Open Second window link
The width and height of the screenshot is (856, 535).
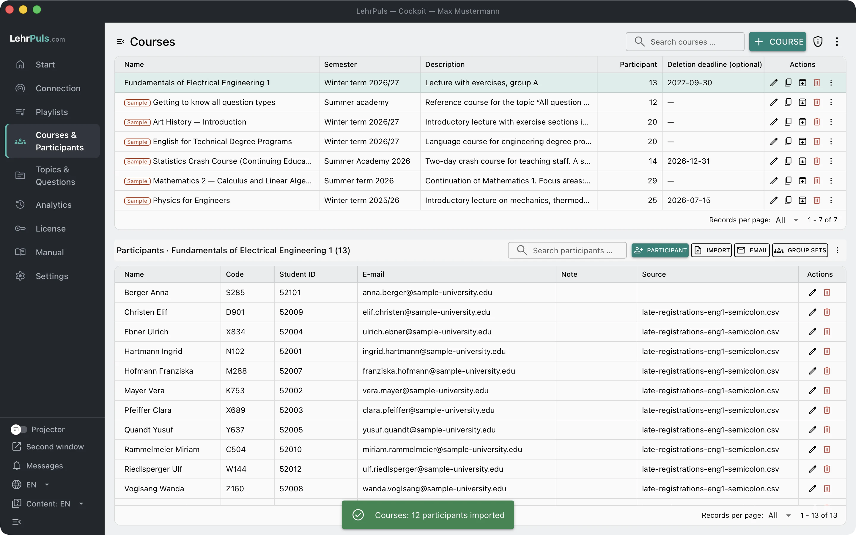point(48,446)
